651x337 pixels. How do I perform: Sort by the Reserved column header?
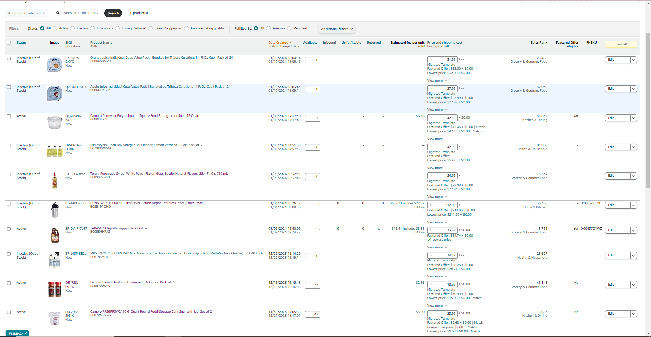coord(374,43)
